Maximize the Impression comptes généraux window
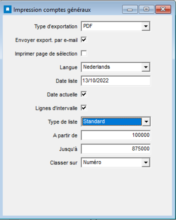 click(x=146, y=9)
